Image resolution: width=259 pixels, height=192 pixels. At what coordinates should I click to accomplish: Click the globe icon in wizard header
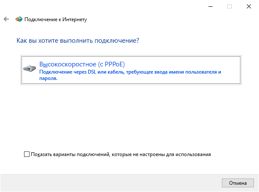[x=19, y=19]
